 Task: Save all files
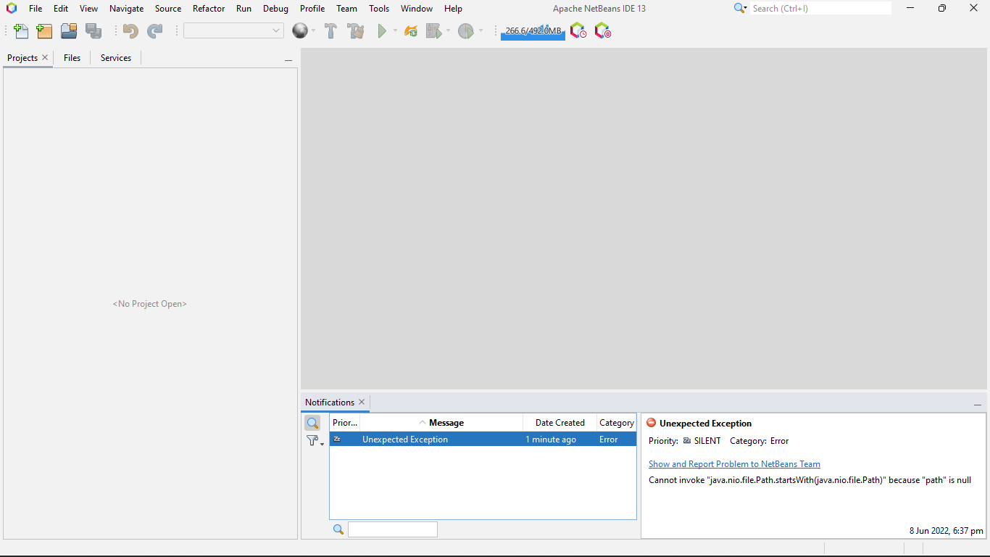(93, 31)
